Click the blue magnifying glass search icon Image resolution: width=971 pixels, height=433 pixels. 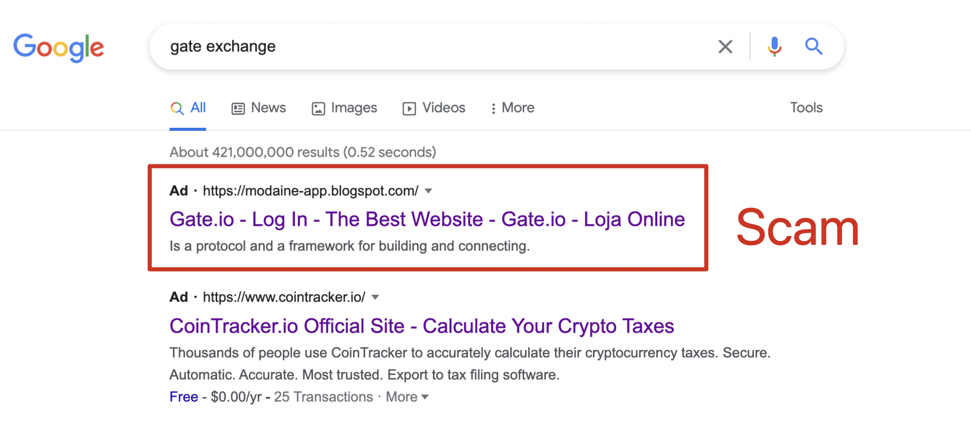[814, 46]
